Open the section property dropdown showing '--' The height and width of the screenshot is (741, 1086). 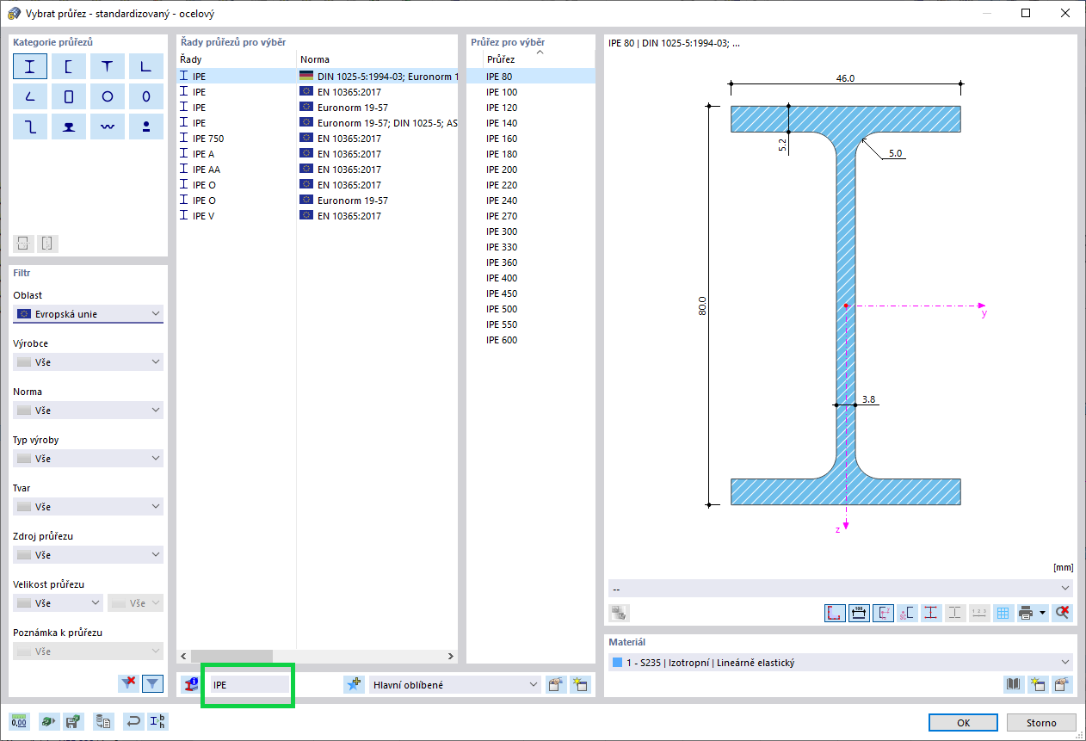[x=841, y=588]
